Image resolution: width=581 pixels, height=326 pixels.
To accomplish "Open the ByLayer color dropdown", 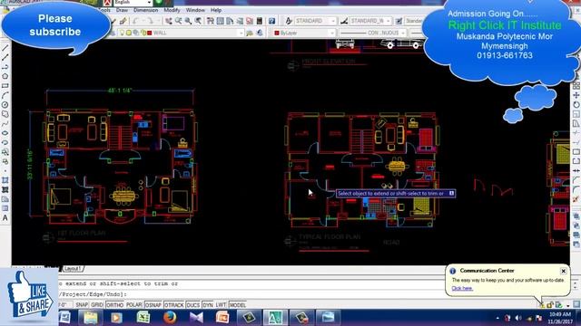I will [x=331, y=33].
